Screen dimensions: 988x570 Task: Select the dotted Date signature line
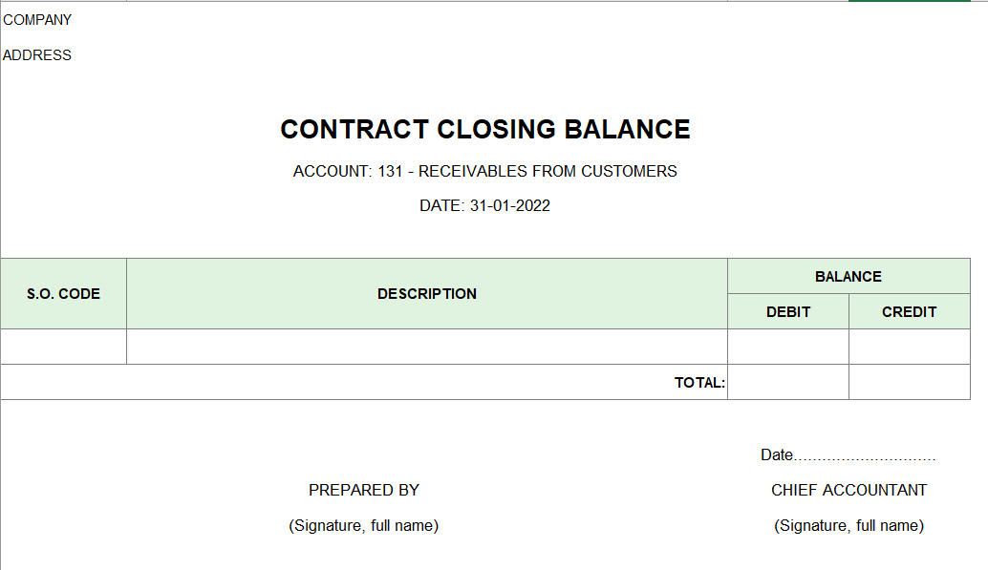848,454
